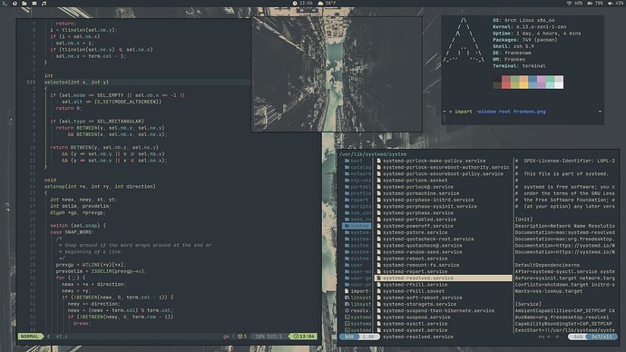Screen dimensions: 626x352
Task: Click the selsnap function declaration line
Action: pyautogui.click(x=100, y=186)
